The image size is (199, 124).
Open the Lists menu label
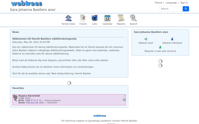[95, 24]
